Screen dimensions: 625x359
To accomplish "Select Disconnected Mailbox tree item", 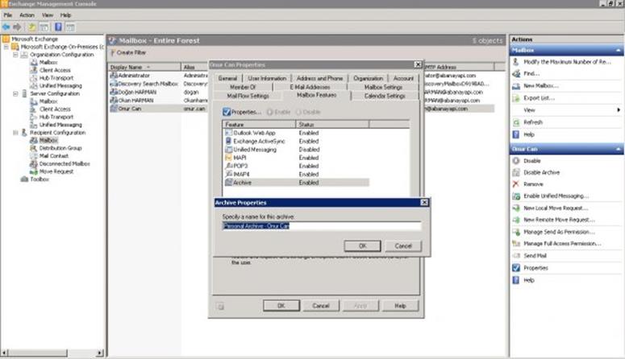I will (x=65, y=163).
